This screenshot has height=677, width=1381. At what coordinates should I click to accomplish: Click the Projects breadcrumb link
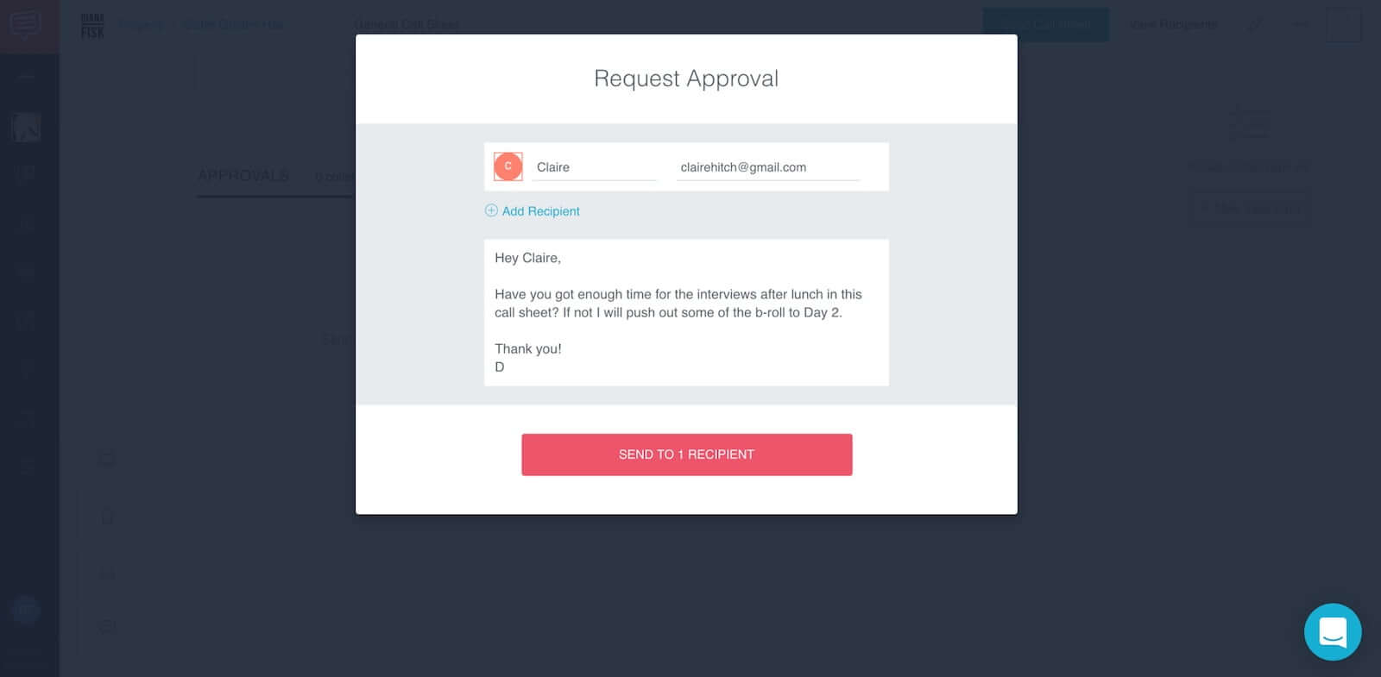coord(141,24)
